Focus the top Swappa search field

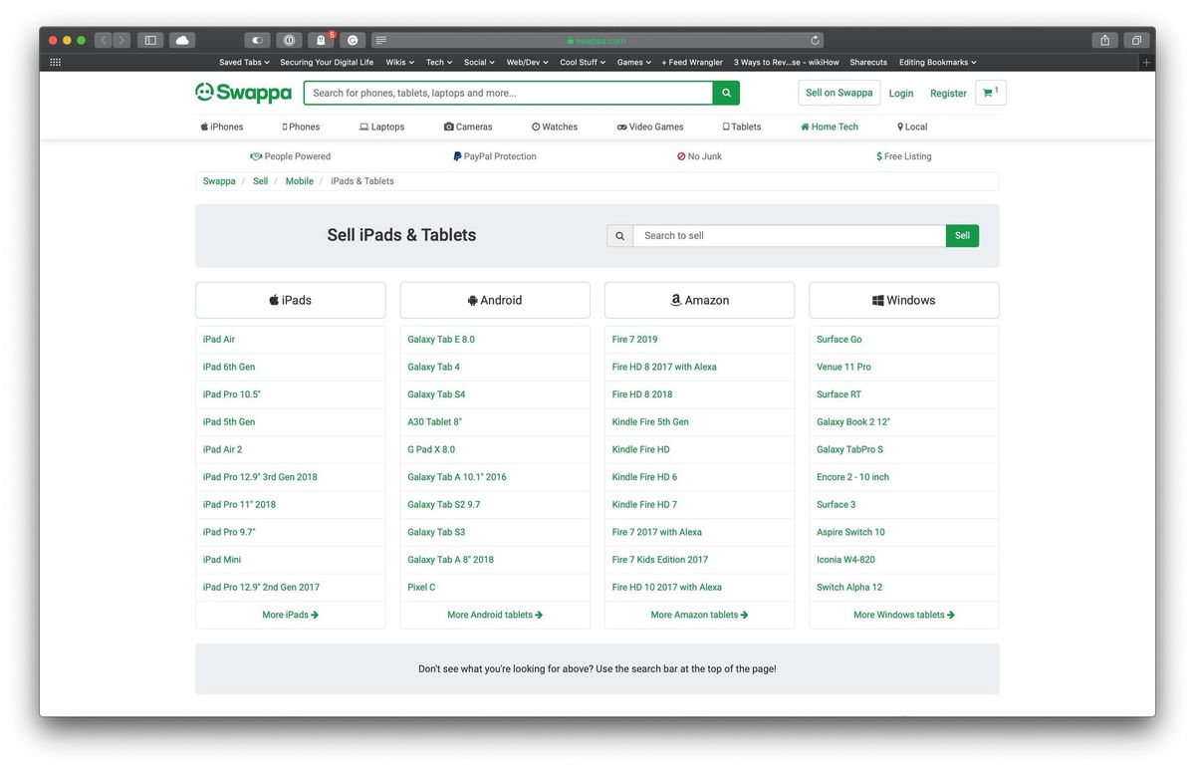click(508, 93)
